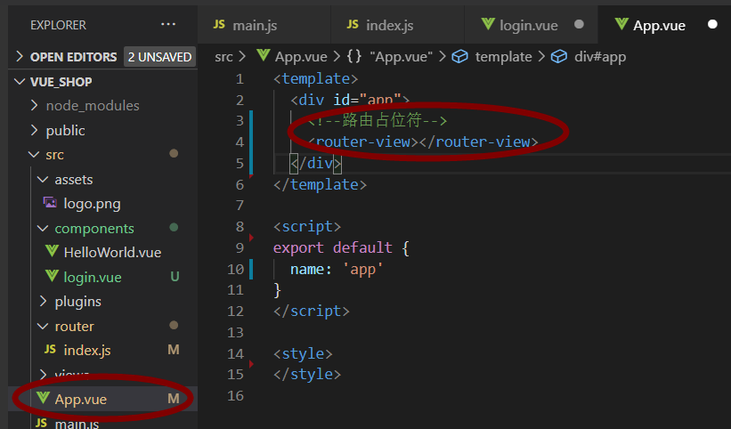The height and width of the screenshot is (429, 731).
Task: Place cursor on 'export default {' line
Action: click(x=341, y=247)
